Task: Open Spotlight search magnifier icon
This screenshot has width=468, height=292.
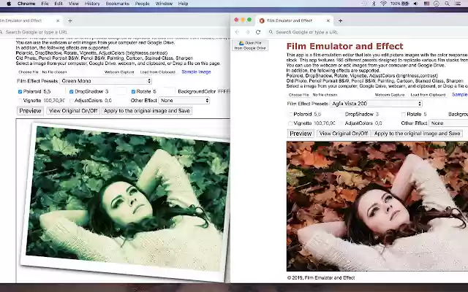Action: click(x=447, y=4)
